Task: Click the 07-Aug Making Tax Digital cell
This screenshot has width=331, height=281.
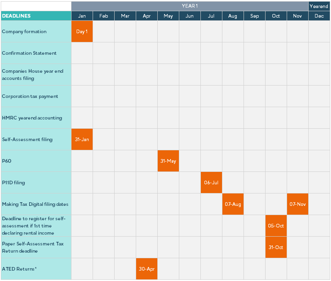Action: (233, 204)
